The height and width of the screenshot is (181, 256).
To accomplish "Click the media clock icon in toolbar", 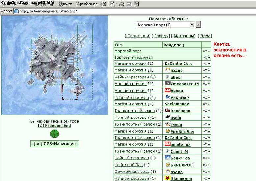I will 104,4.
